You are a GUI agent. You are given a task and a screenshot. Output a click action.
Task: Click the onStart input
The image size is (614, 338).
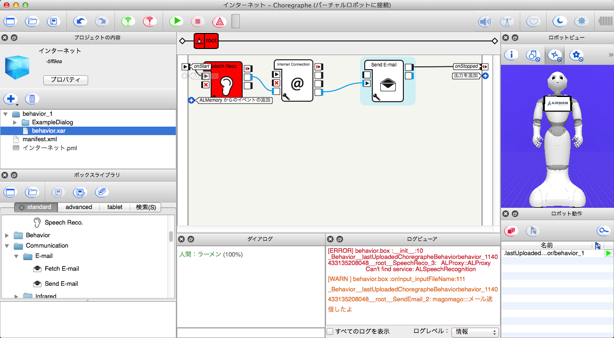[x=201, y=66]
